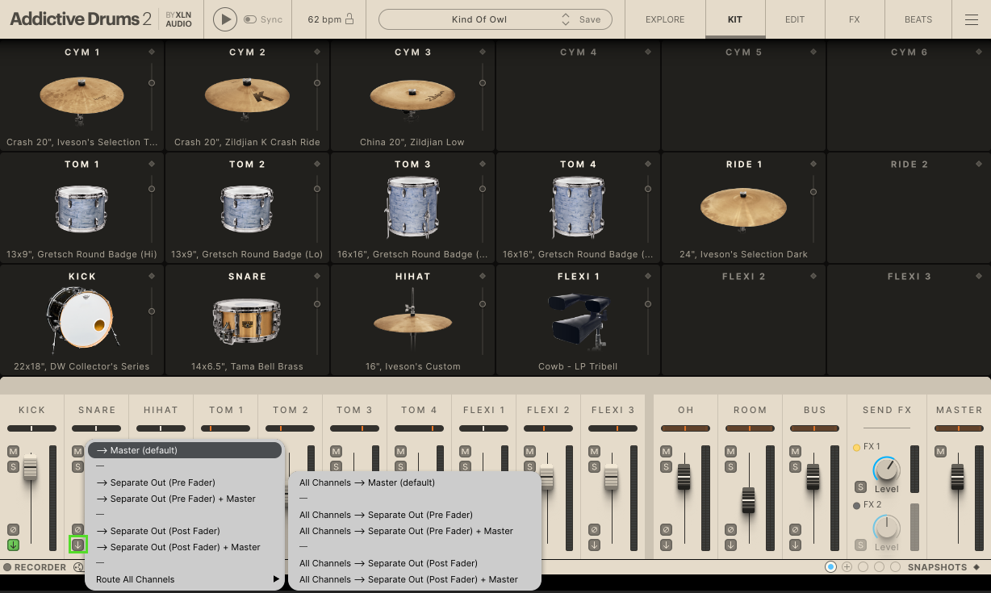991x593 pixels.
Task: Select All Channels → Separate Out (Post Fader)
Action: click(414, 563)
